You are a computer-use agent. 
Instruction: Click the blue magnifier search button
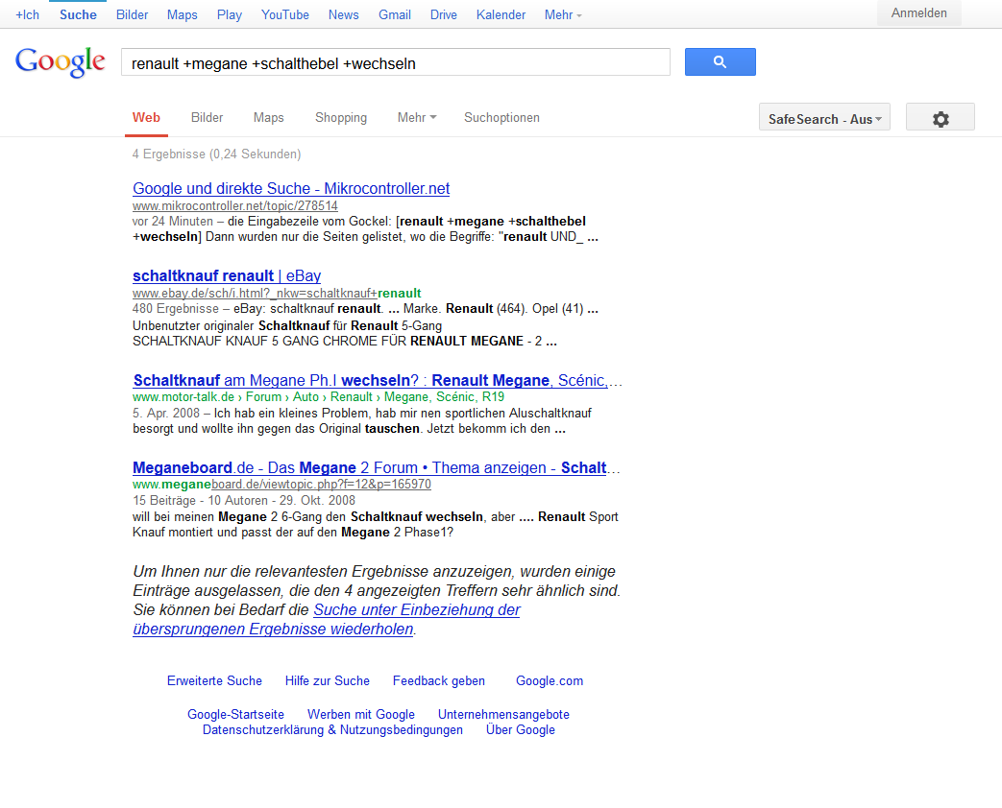tap(721, 62)
